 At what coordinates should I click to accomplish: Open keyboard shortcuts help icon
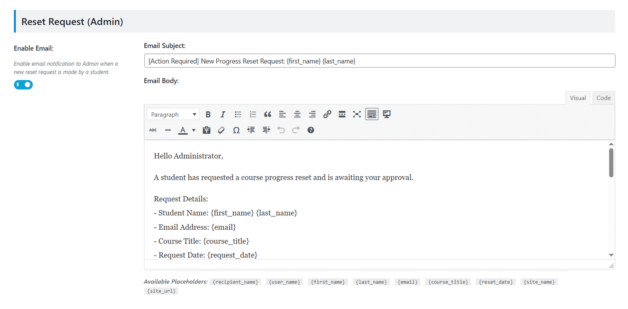coord(311,130)
